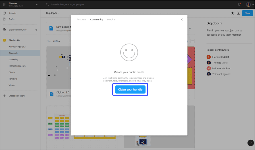Open the Explore community link

[18, 30]
